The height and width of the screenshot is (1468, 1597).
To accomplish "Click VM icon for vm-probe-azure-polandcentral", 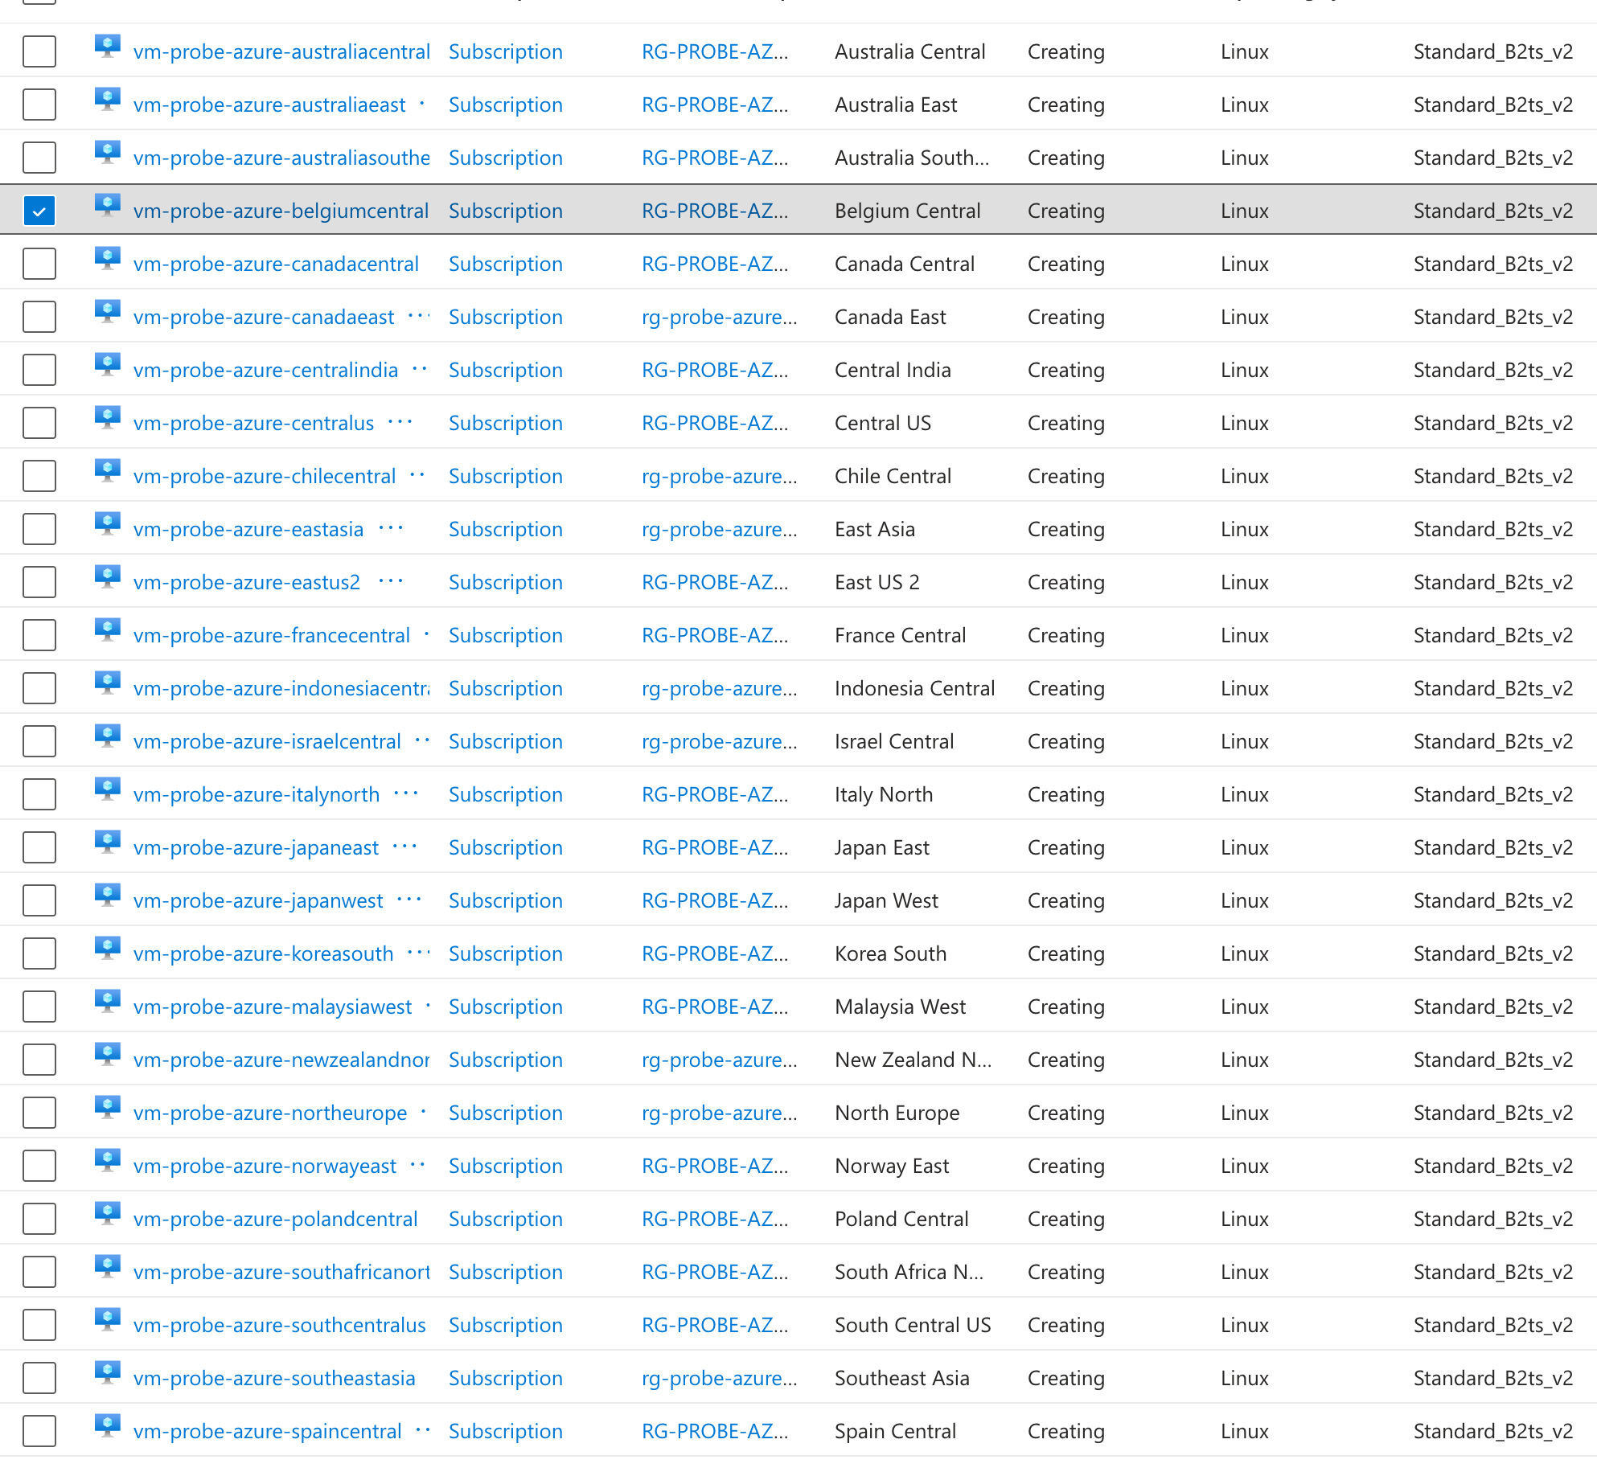I will tap(107, 1213).
